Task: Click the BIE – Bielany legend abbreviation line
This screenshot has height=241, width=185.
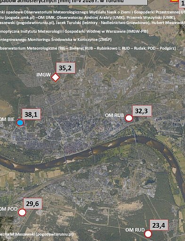Action: point(88,48)
